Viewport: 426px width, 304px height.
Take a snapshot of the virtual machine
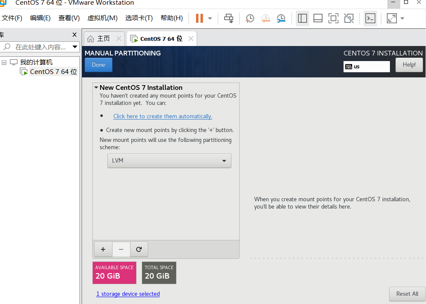tap(250, 18)
